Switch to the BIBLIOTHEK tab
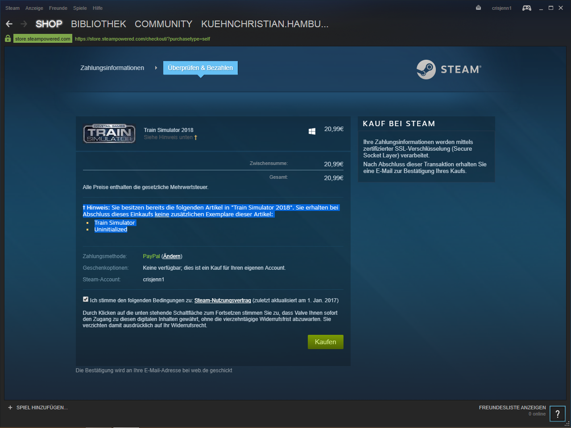 click(99, 24)
